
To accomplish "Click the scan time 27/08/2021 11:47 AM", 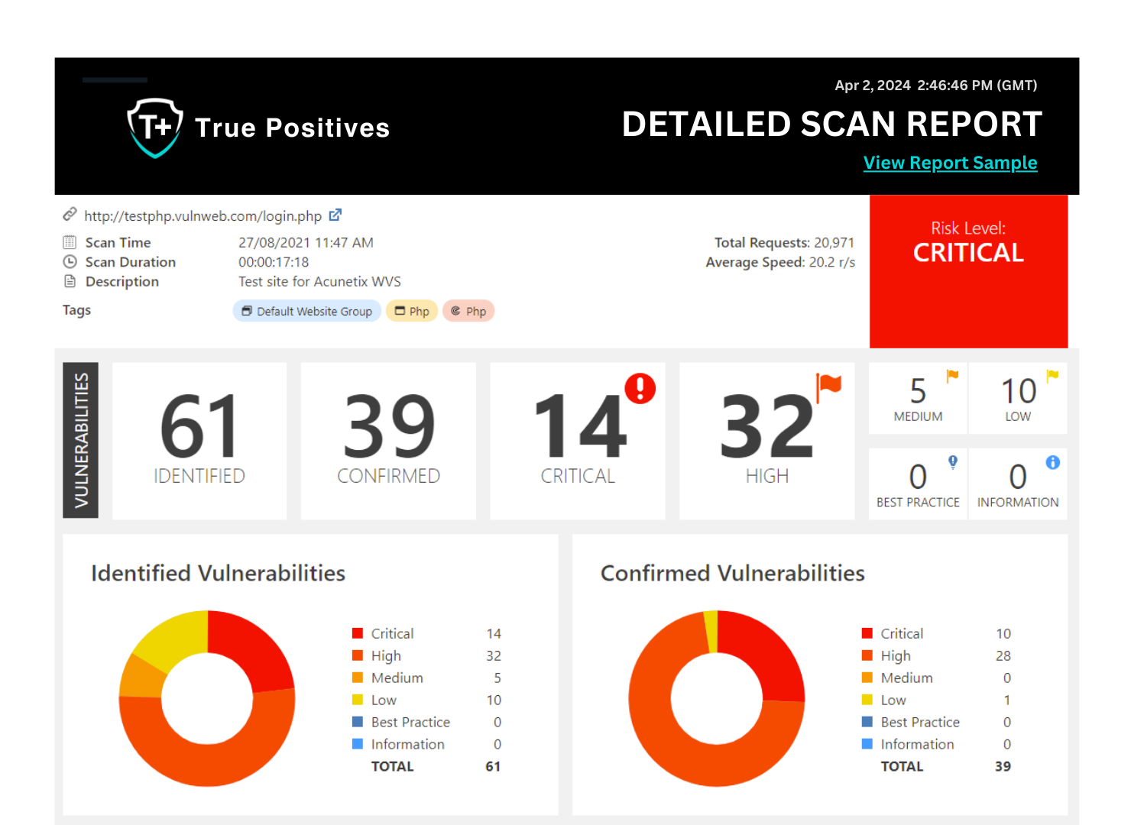I will point(306,242).
